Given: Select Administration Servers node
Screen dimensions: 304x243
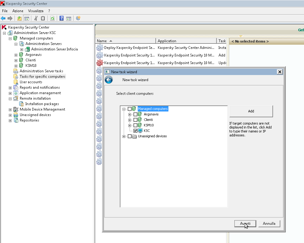Looking at the screenshot, I should (x=43, y=44).
